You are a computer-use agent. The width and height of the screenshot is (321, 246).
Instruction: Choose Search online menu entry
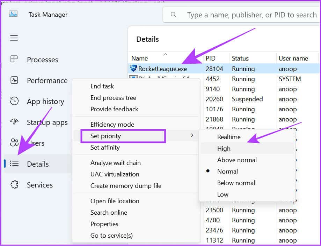[109, 212]
